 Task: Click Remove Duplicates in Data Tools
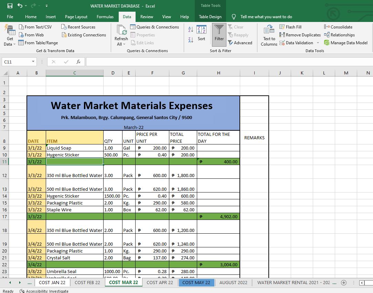tap(300, 35)
